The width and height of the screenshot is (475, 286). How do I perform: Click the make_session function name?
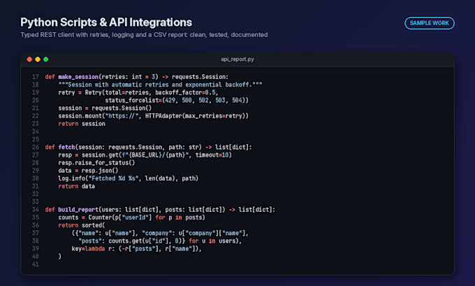point(78,77)
